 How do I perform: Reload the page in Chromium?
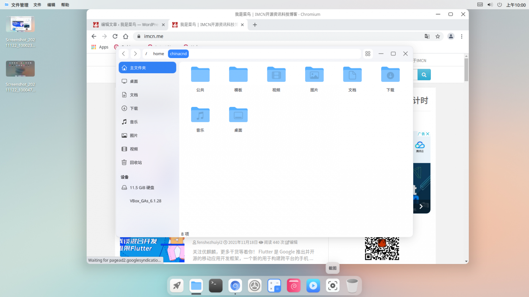[115, 36]
